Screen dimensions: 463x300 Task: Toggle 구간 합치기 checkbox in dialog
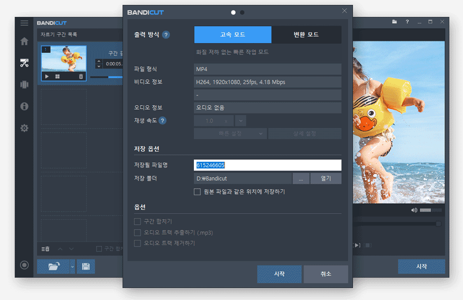(137, 221)
